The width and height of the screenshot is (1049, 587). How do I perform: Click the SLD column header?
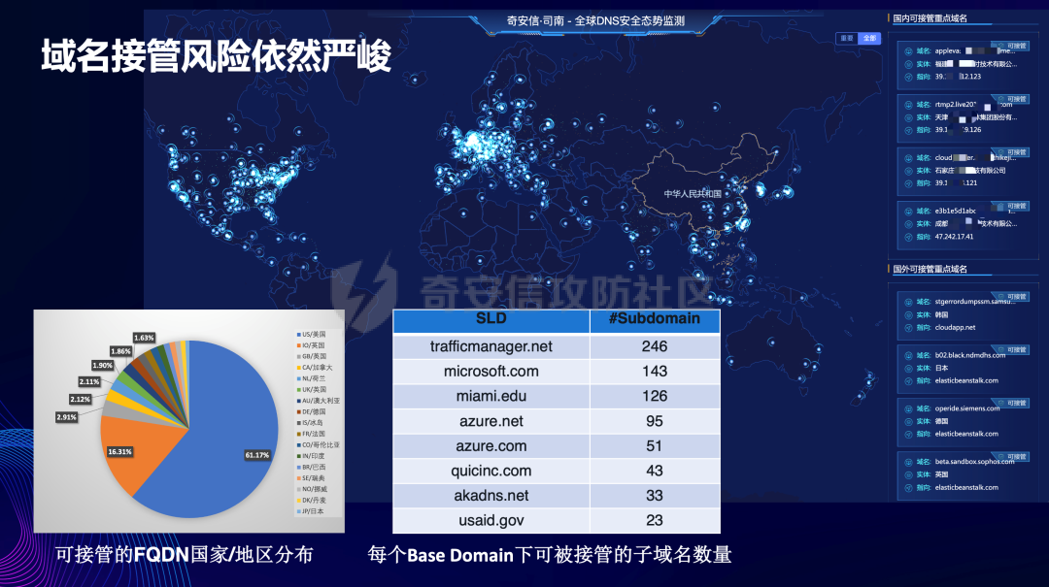(x=491, y=319)
